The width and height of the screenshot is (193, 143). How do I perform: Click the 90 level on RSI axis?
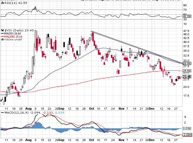[x=185, y=5]
